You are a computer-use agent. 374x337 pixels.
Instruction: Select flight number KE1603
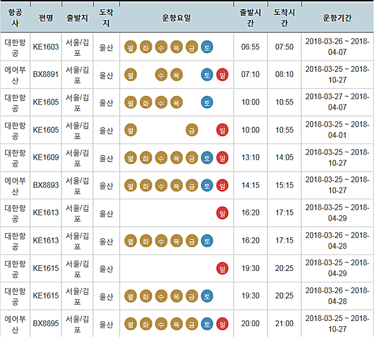point(46,47)
